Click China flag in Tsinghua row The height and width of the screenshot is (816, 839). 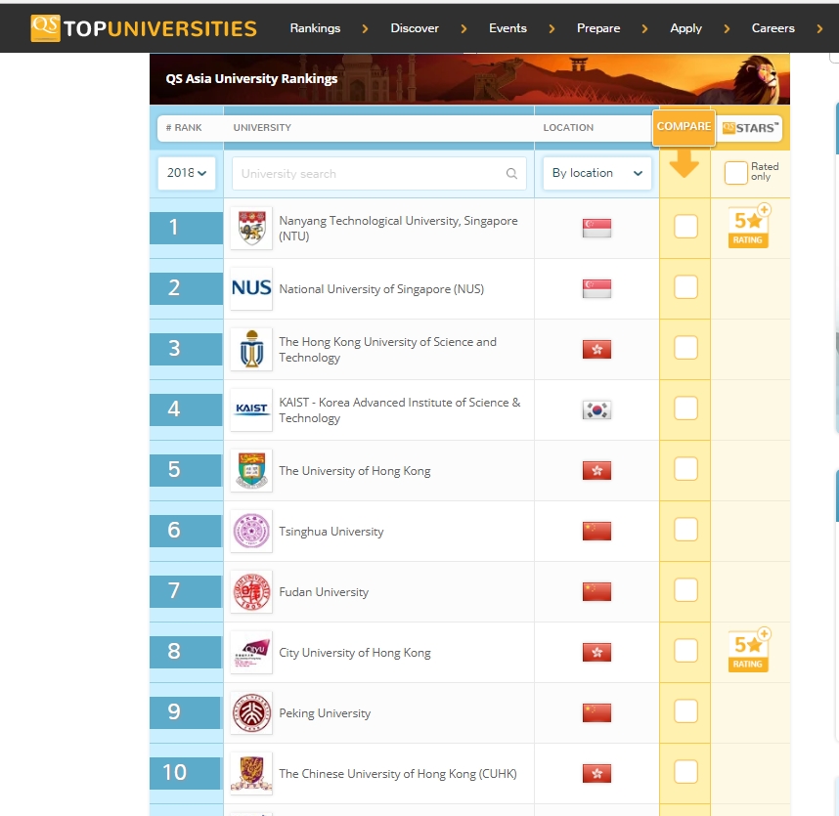click(596, 531)
